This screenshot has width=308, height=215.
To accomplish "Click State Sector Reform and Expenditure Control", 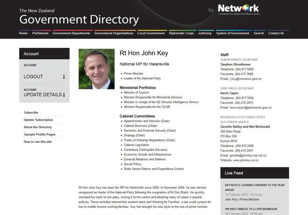I will 154,169.
